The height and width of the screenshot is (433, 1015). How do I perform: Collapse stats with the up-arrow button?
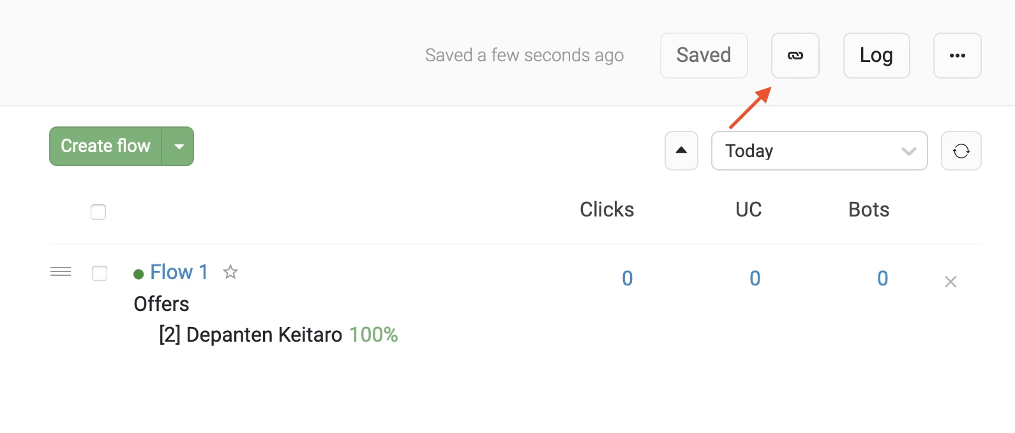(x=681, y=151)
